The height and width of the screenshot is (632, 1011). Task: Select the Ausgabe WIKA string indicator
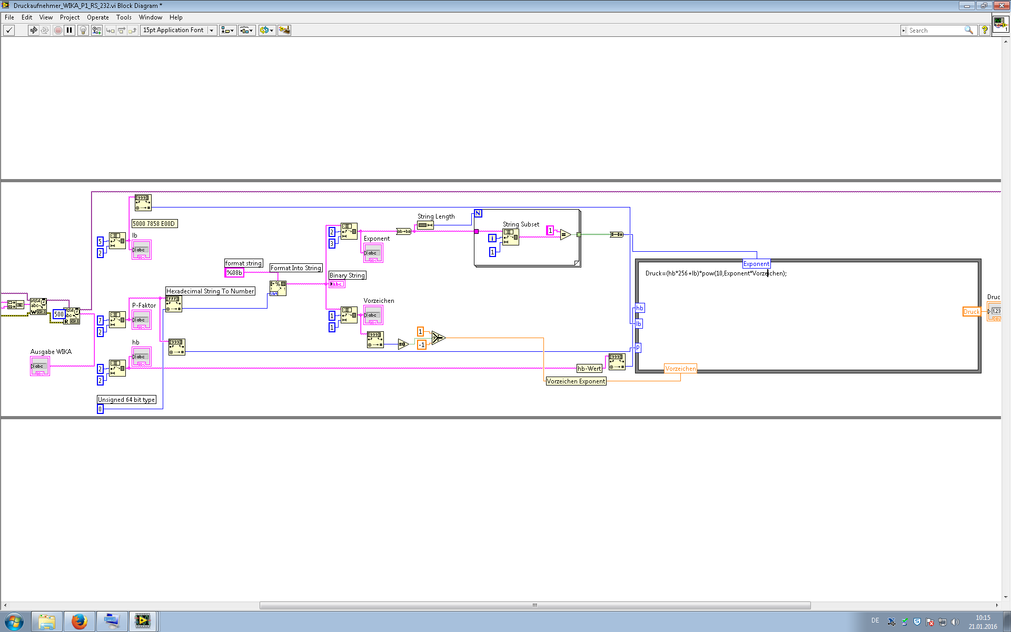click(40, 366)
